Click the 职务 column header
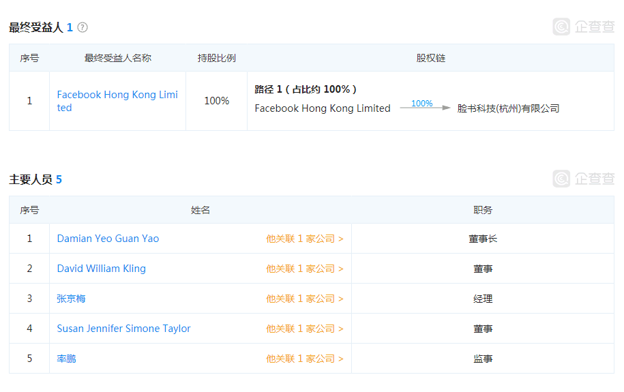 click(x=483, y=210)
